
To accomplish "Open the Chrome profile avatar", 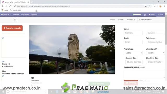I will click(160, 6).
